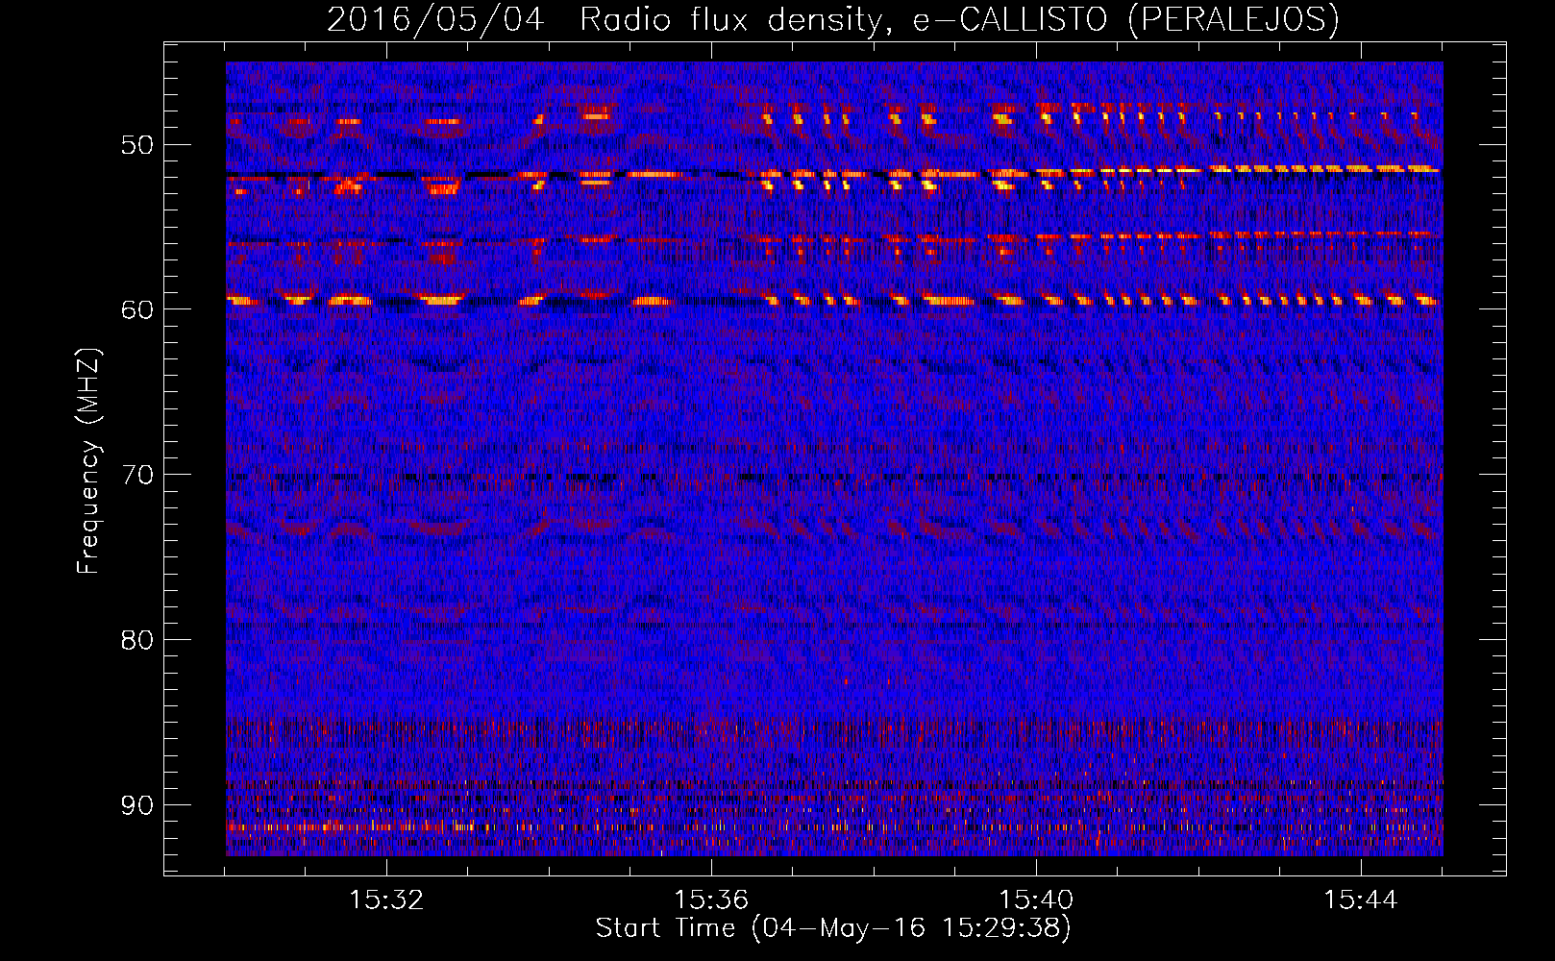This screenshot has width=1555, height=961.
Task: Click the 70 frequency tick label
Action: pos(137,475)
